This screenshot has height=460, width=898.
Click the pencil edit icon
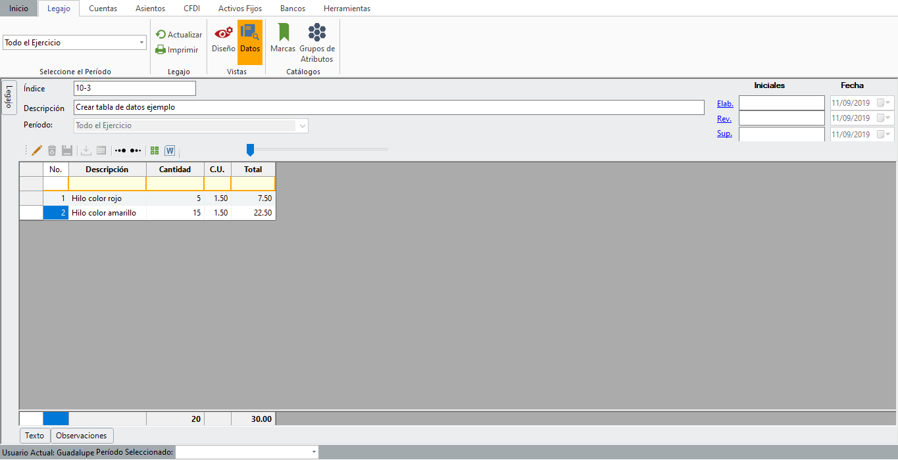[x=37, y=150]
